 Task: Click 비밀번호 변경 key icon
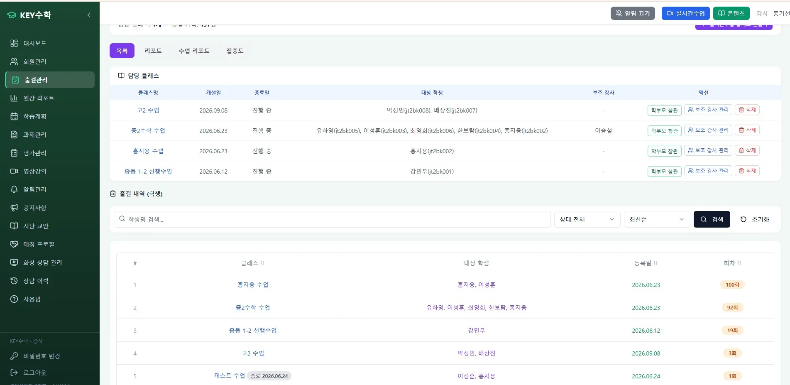coord(14,356)
